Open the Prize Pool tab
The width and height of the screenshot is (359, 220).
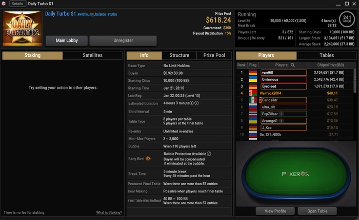214,55
